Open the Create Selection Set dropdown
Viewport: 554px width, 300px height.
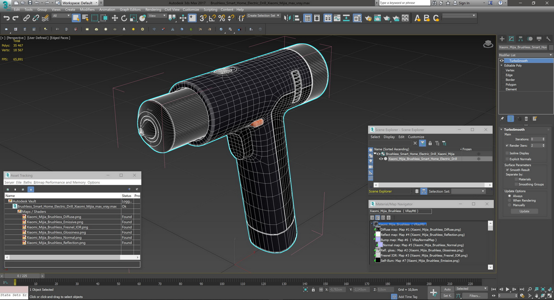(263, 16)
